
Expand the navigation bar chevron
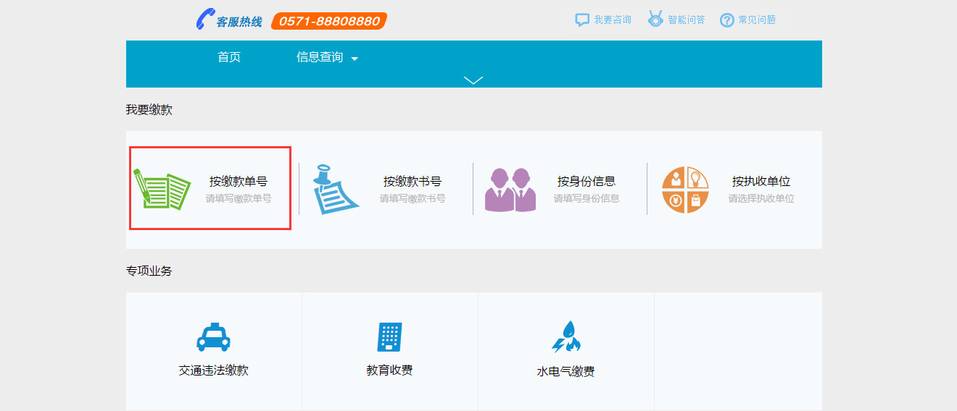click(x=473, y=80)
